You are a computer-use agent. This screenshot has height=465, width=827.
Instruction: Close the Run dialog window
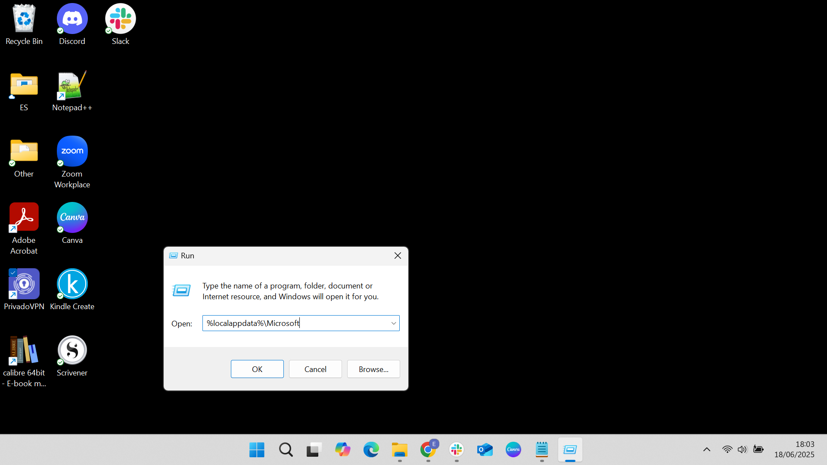tap(398, 256)
